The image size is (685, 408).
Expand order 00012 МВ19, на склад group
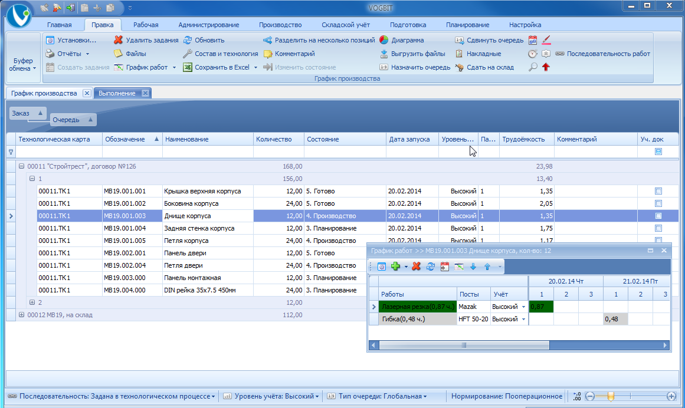click(x=21, y=315)
